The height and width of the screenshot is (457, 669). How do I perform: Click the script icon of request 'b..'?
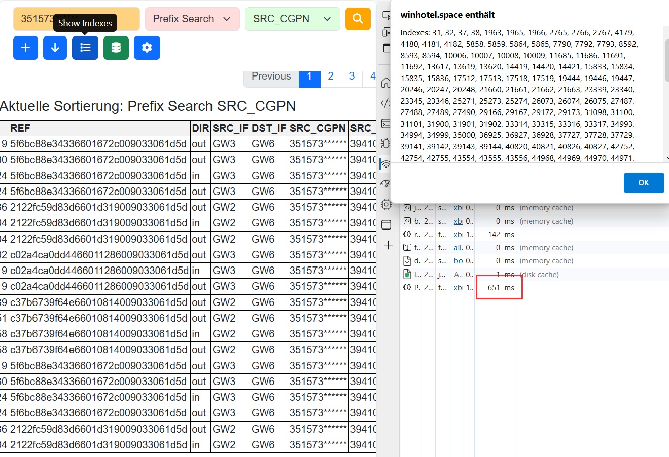(407, 221)
